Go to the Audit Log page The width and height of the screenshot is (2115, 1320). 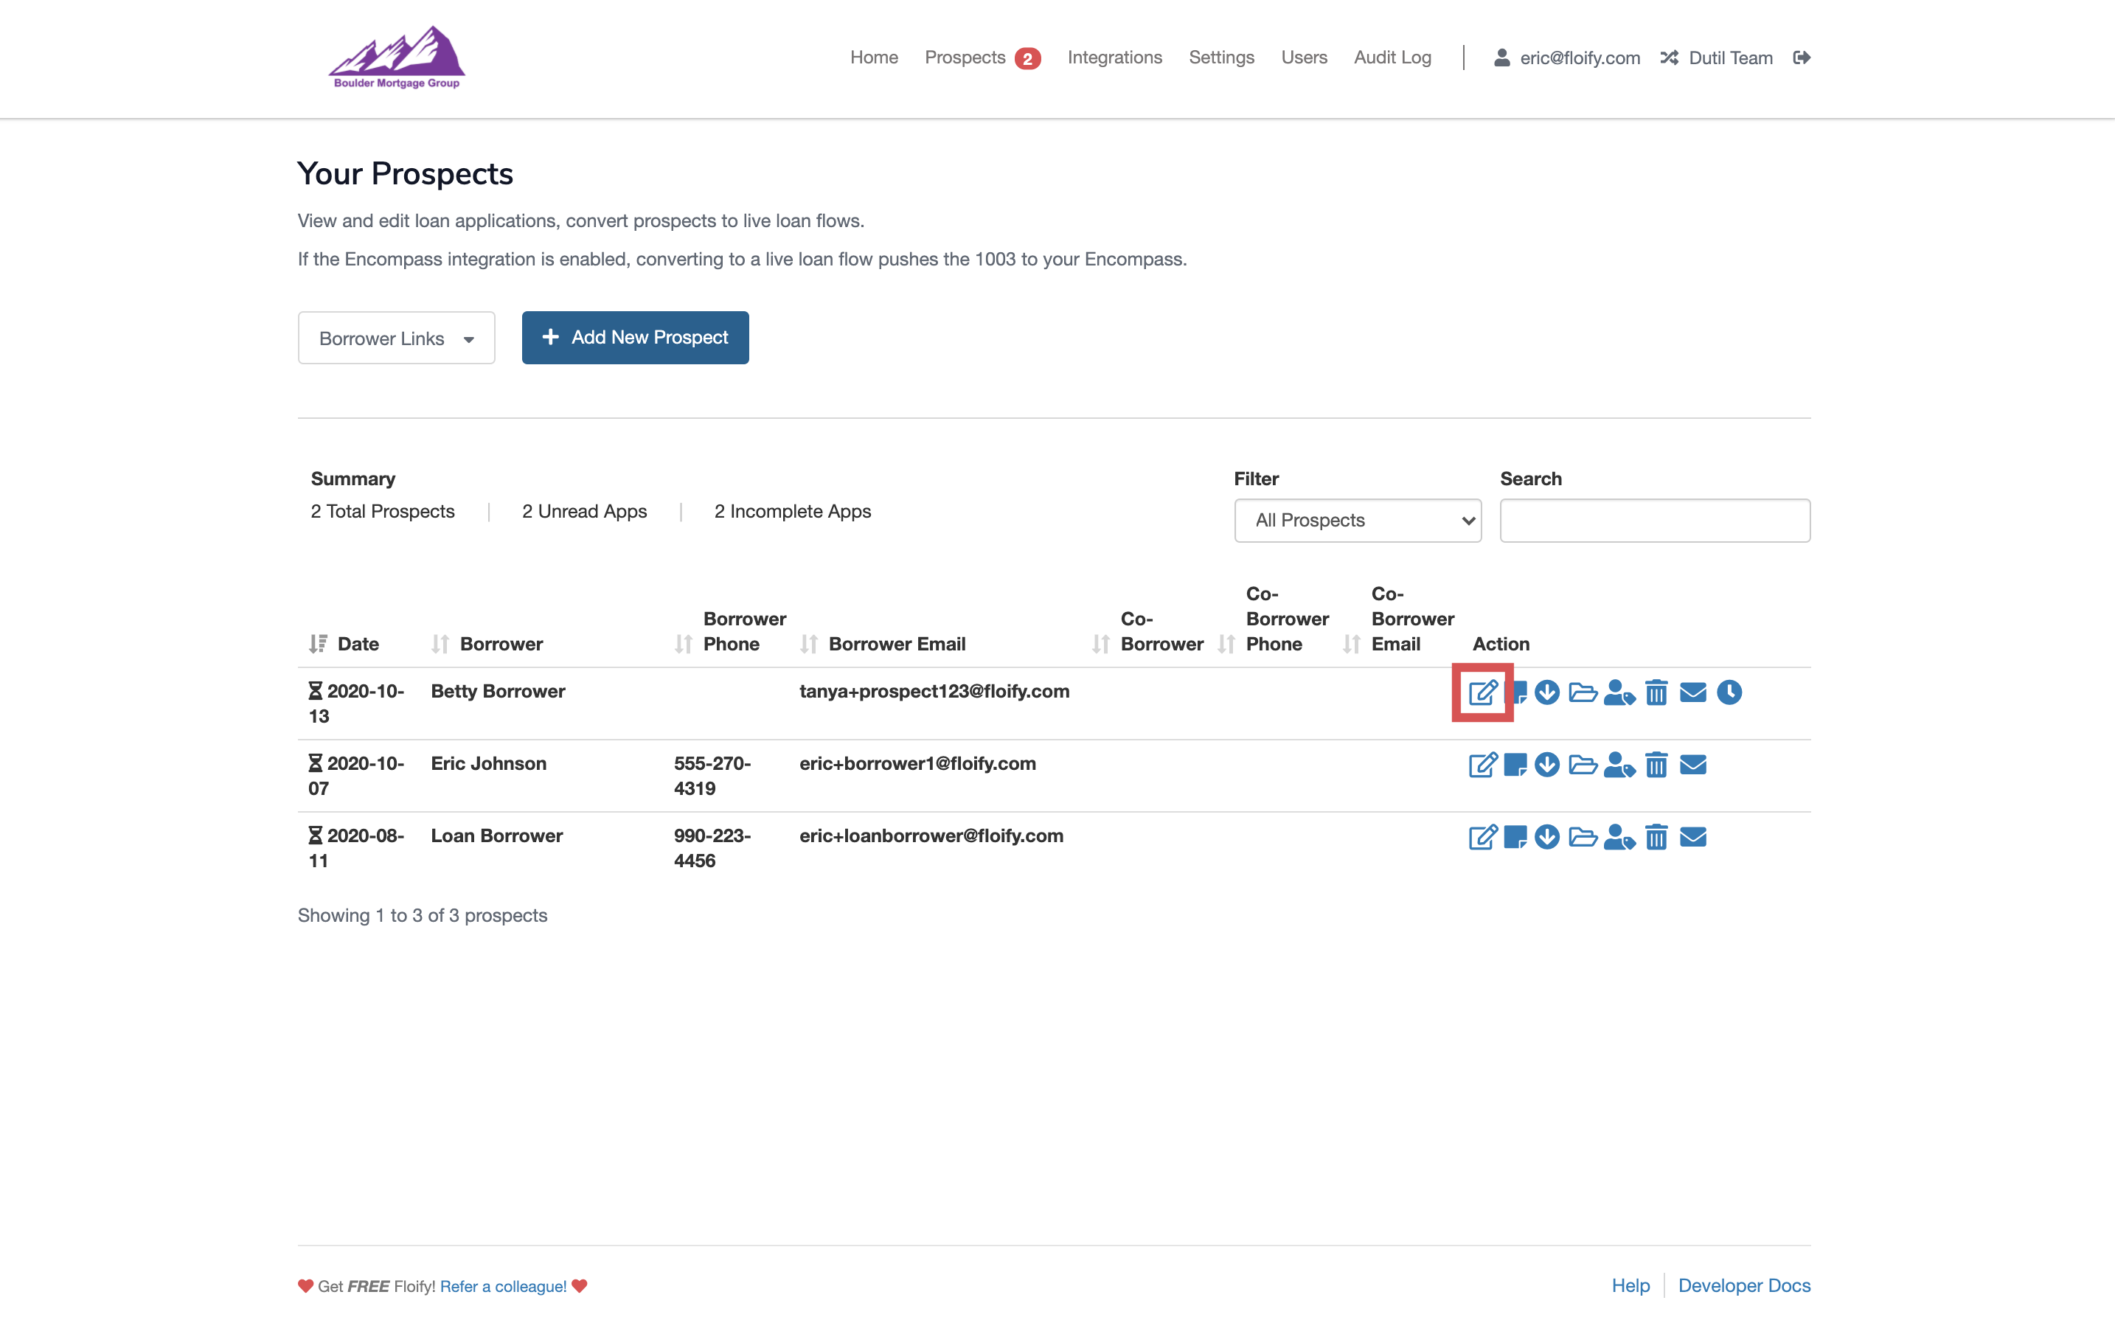(x=1392, y=58)
